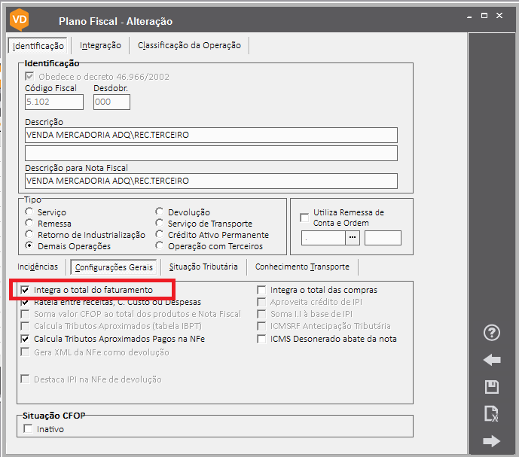Enable Utiliza Remessa de Conta e Ordem
The image size is (519, 457).
pos(304,218)
